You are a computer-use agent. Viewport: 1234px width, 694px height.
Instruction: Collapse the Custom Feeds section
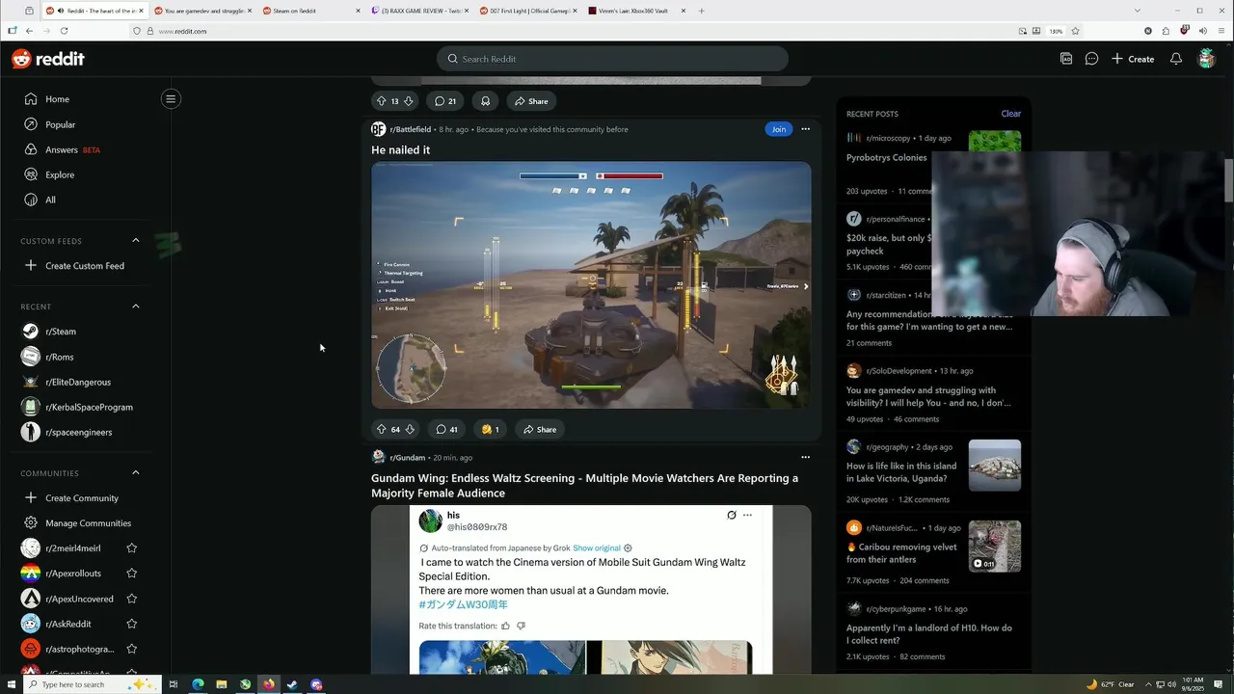[135, 240]
